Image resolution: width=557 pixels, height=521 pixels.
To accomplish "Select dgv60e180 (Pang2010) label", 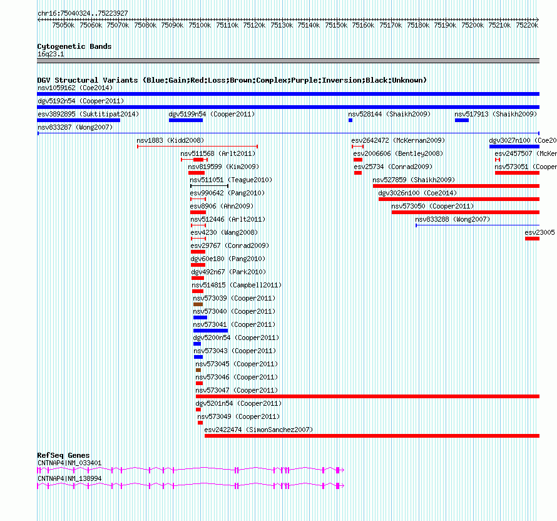I will (228, 259).
